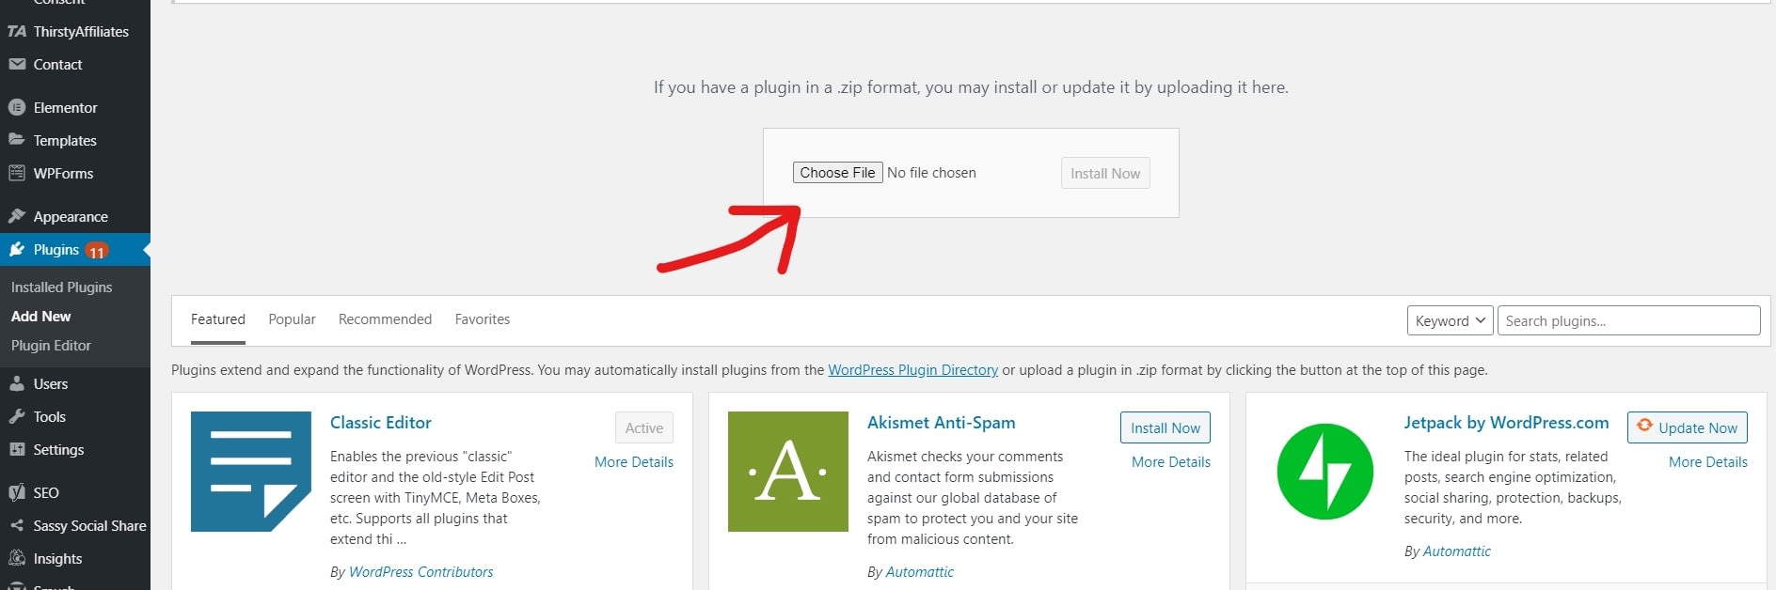This screenshot has width=1776, height=590.
Task: Click the Users person icon
Action: [x=17, y=383]
